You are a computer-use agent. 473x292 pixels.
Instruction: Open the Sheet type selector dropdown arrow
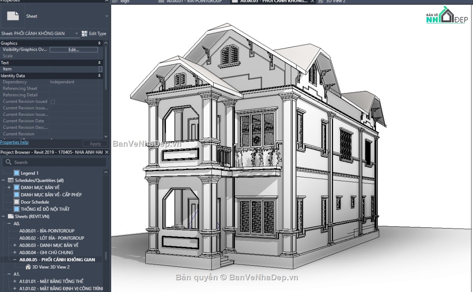pos(106,16)
